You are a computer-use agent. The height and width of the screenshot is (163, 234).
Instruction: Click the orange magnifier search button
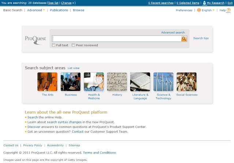pyautogui.click(x=184, y=39)
